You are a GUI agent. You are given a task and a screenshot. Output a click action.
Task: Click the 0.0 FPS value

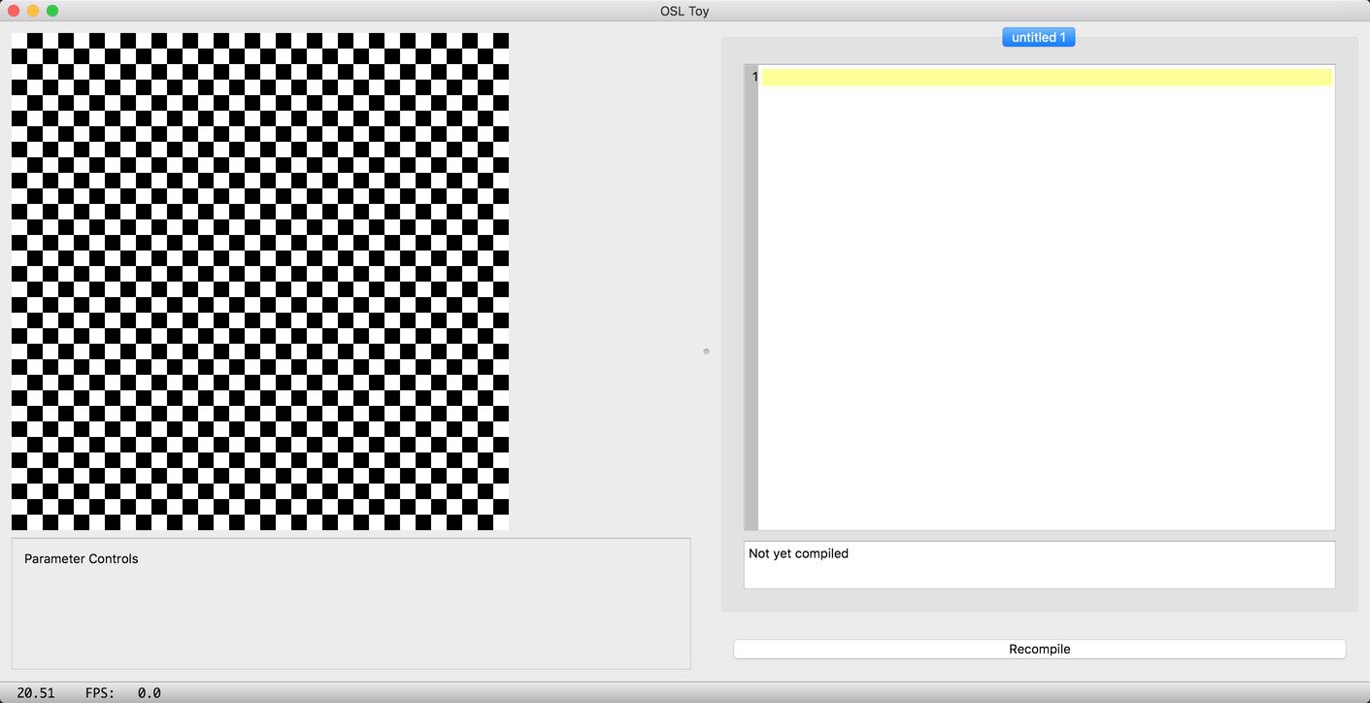coord(149,692)
